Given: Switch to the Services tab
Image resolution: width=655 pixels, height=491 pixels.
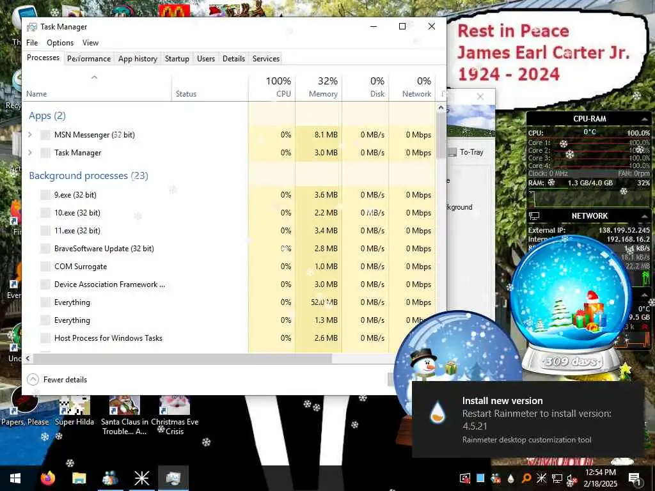Looking at the screenshot, I should click(266, 59).
